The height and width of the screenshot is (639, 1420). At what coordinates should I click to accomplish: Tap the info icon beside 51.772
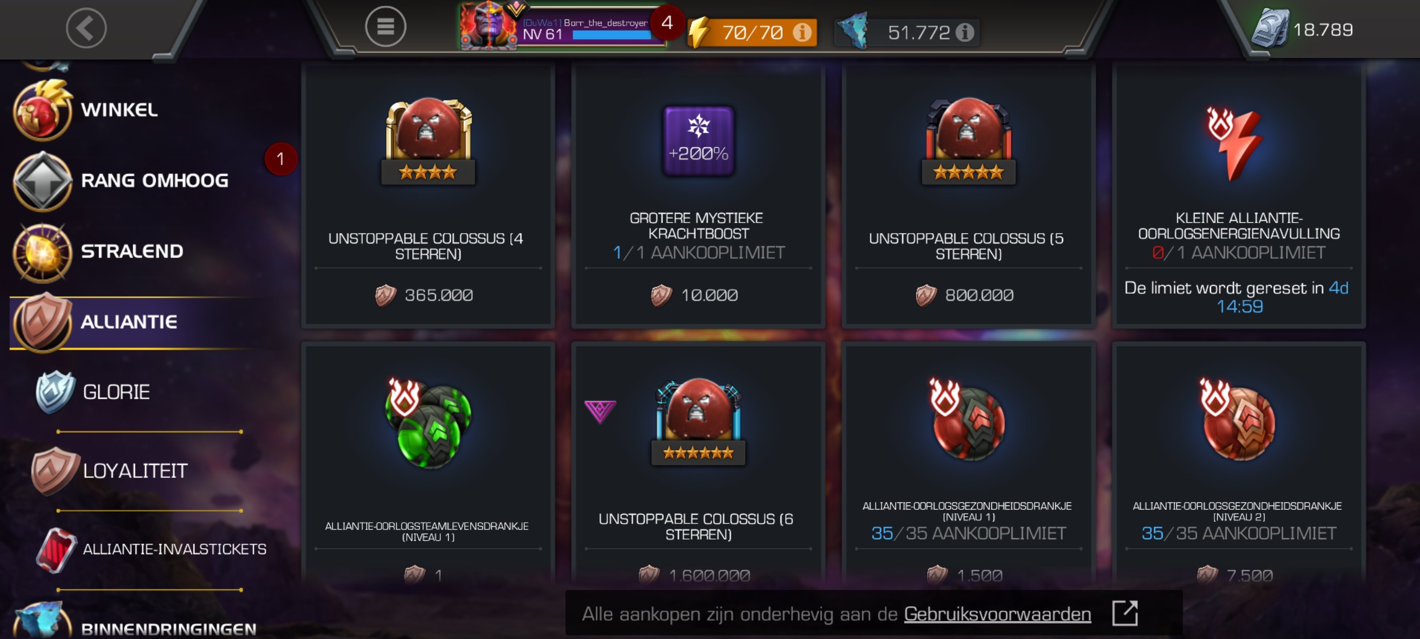964,32
